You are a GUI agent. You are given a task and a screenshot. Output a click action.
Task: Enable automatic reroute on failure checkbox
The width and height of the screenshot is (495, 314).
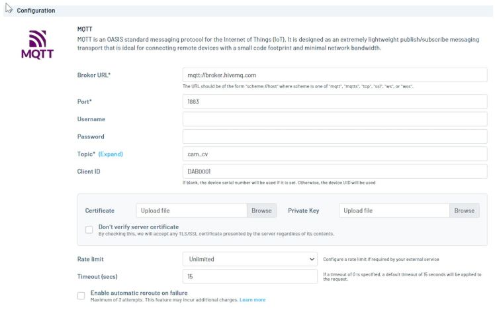tap(81, 295)
